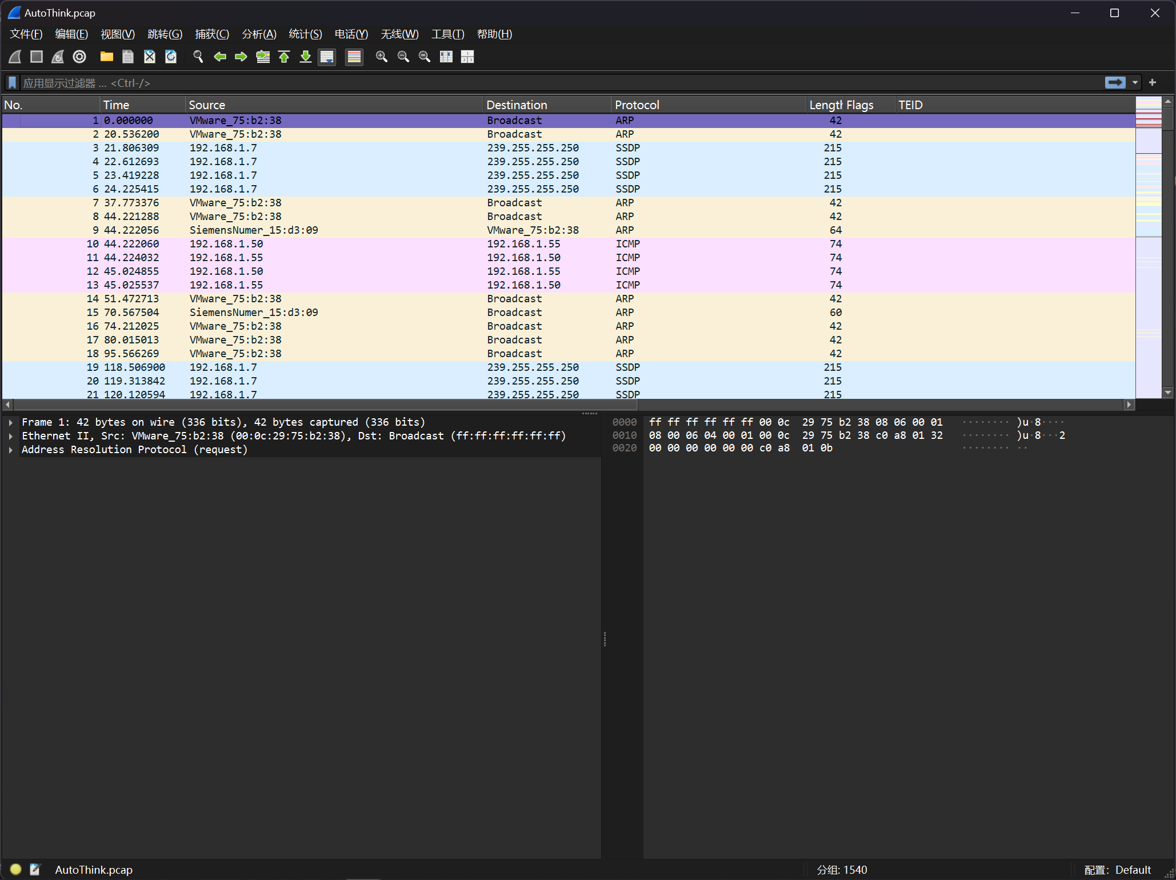Open the 无线(W) menu
The image size is (1176, 880).
coord(400,34)
